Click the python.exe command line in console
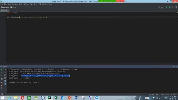The image size is (178, 100). [43, 69]
